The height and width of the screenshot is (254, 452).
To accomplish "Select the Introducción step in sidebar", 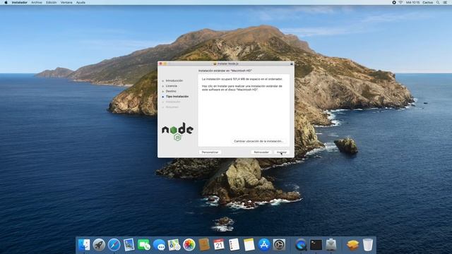I will [x=174, y=80].
